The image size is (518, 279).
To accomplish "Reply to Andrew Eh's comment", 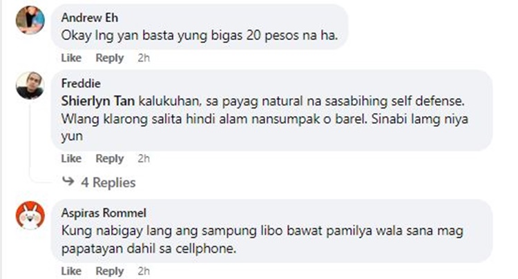I will tap(110, 58).
